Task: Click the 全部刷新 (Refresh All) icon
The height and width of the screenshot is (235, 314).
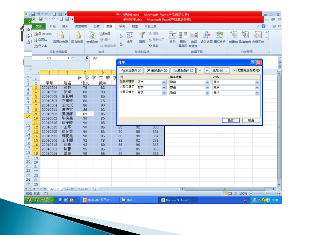Action: pos(92,38)
